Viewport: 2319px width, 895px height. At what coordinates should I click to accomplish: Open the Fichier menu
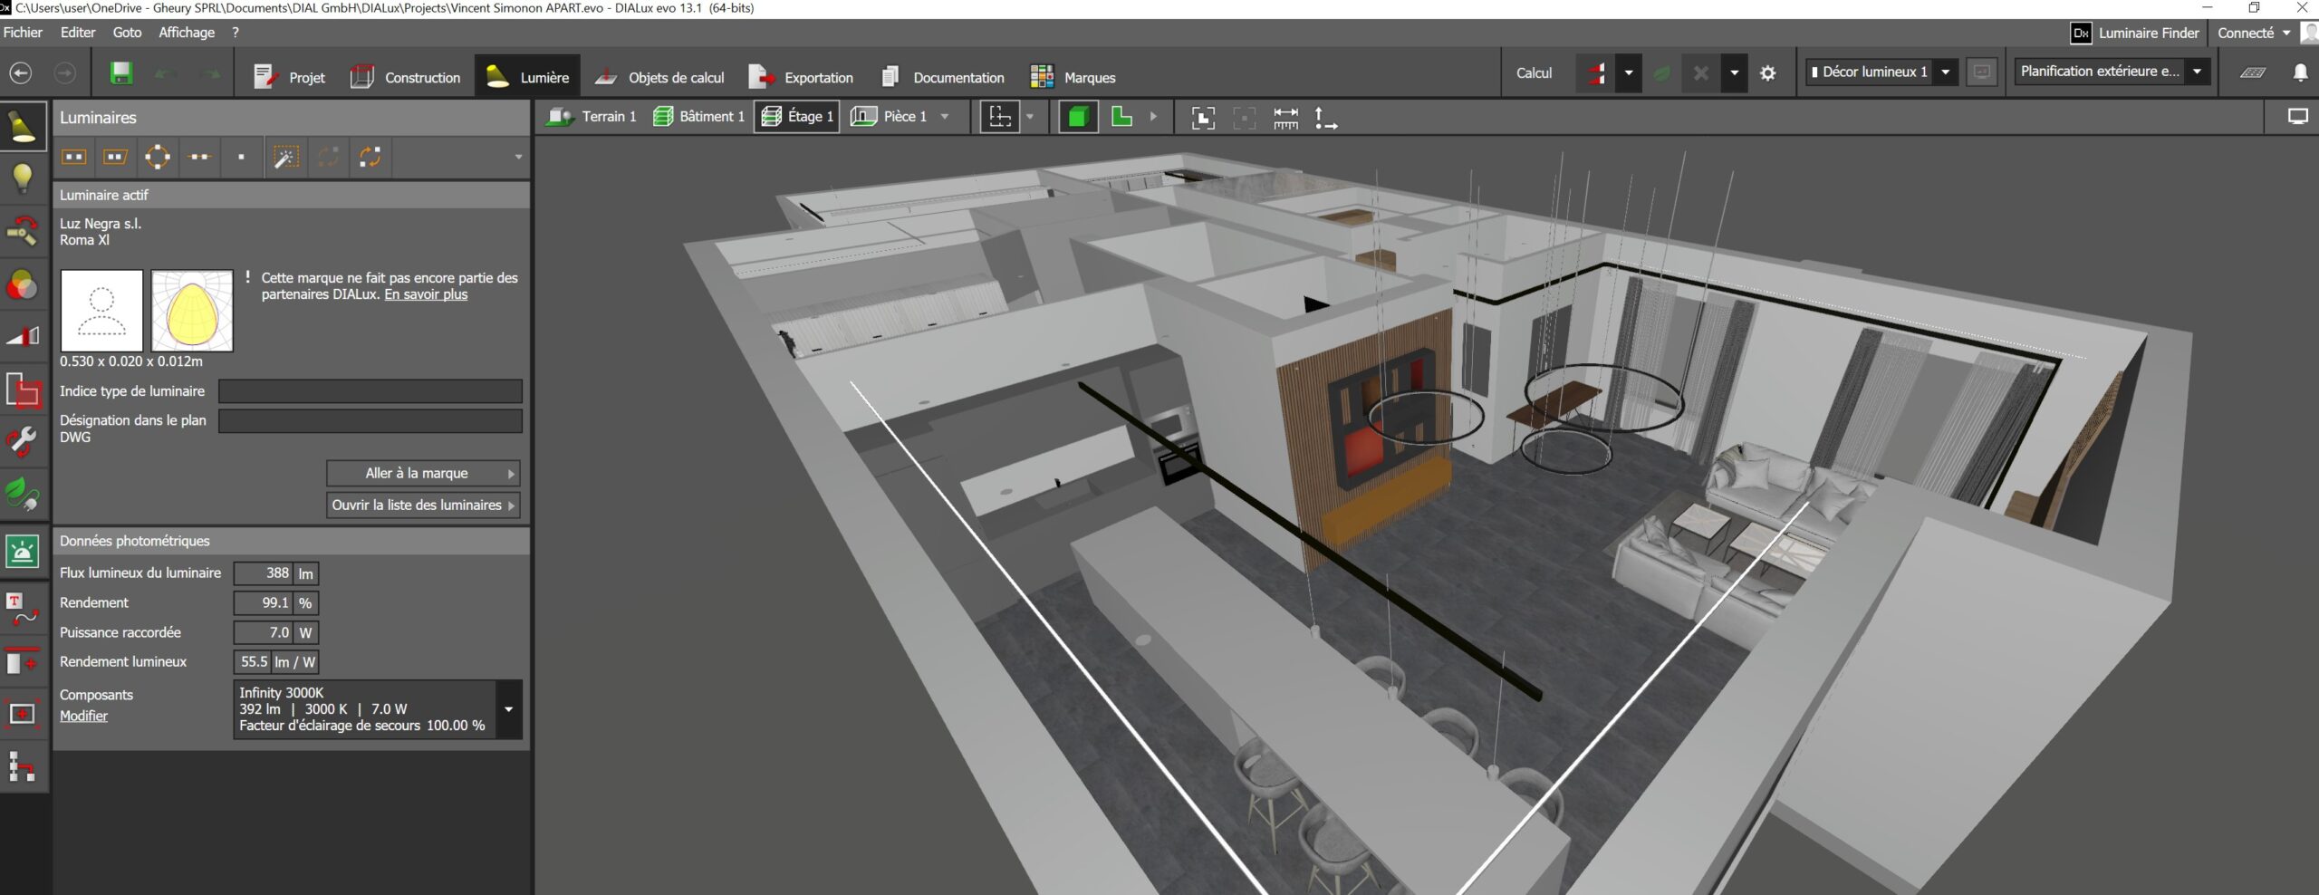[x=23, y=33]
